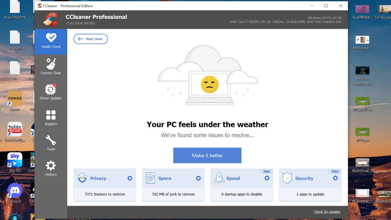The image size is (391, 220).
Task: Click the CCleaner title bar icon
Action: point(39,6)
